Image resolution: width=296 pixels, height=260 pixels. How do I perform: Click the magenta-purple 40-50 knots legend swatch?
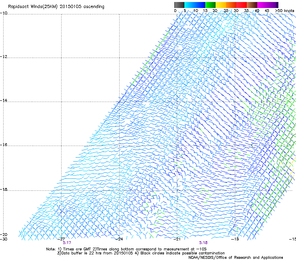[x=268, y=5]
